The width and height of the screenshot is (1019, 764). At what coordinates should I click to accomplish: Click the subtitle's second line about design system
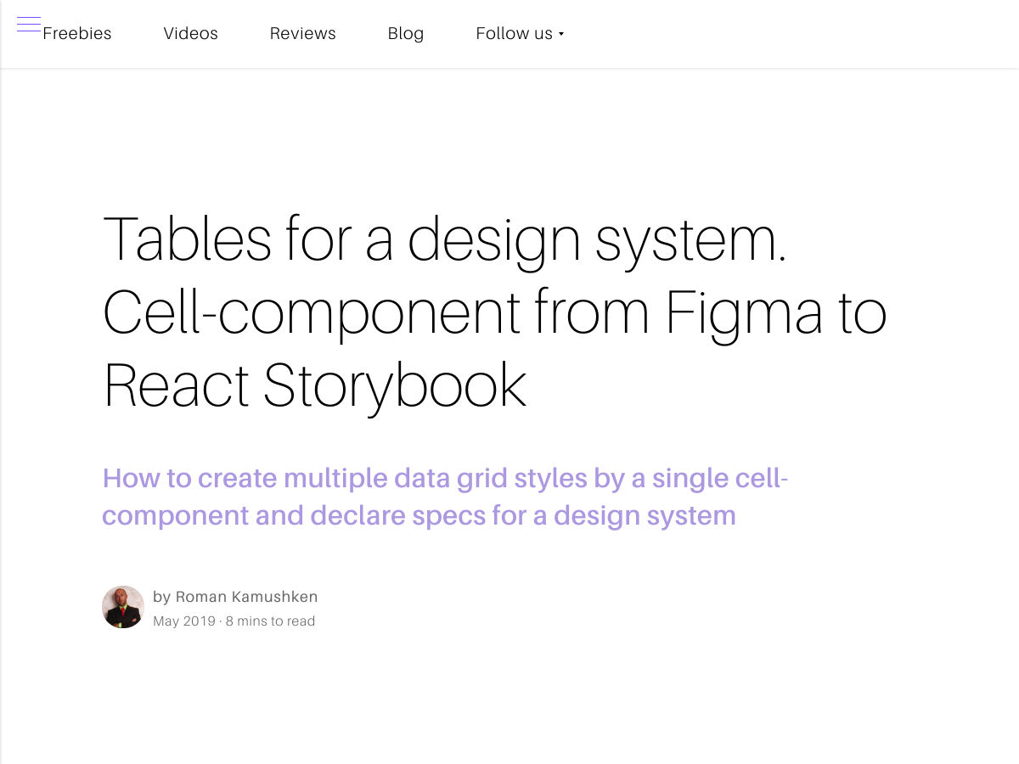(x=419, y=515)
